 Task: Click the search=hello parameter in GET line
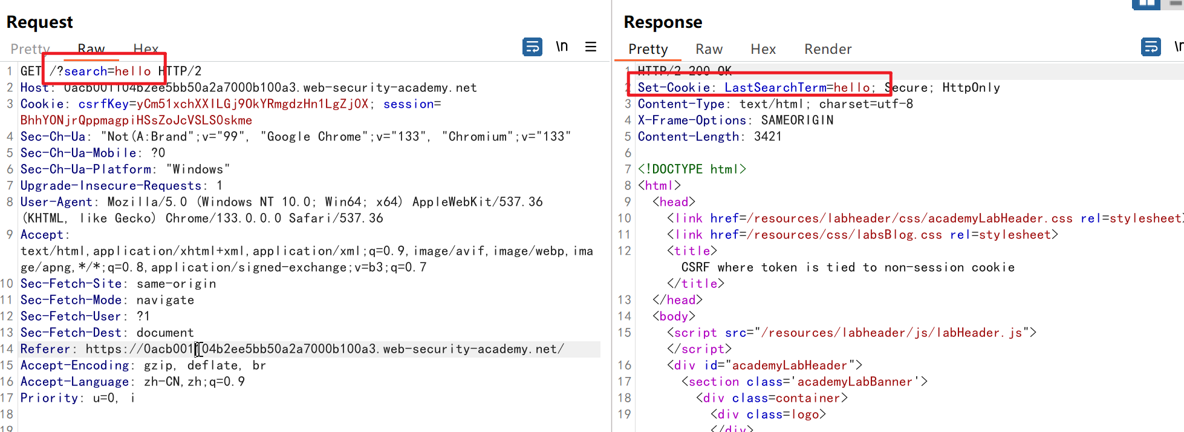tap(107, 71)
